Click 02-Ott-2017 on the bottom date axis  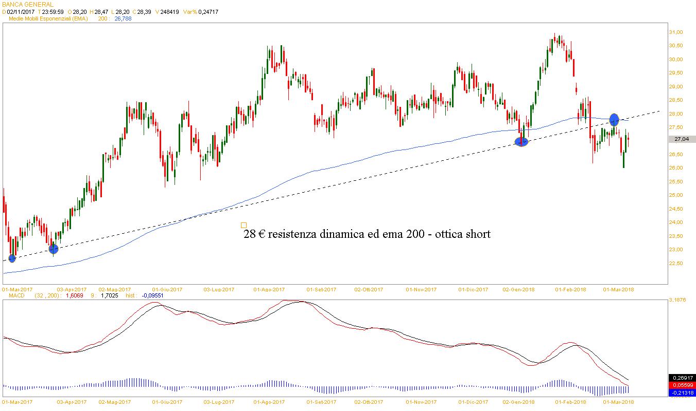tap(368, 402)
